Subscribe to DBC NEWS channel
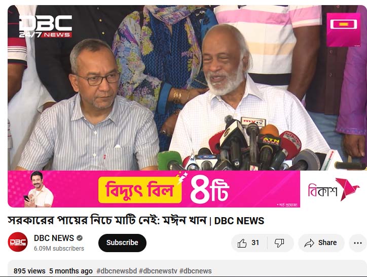Screen dimensions: 367x277 point(122,243)
